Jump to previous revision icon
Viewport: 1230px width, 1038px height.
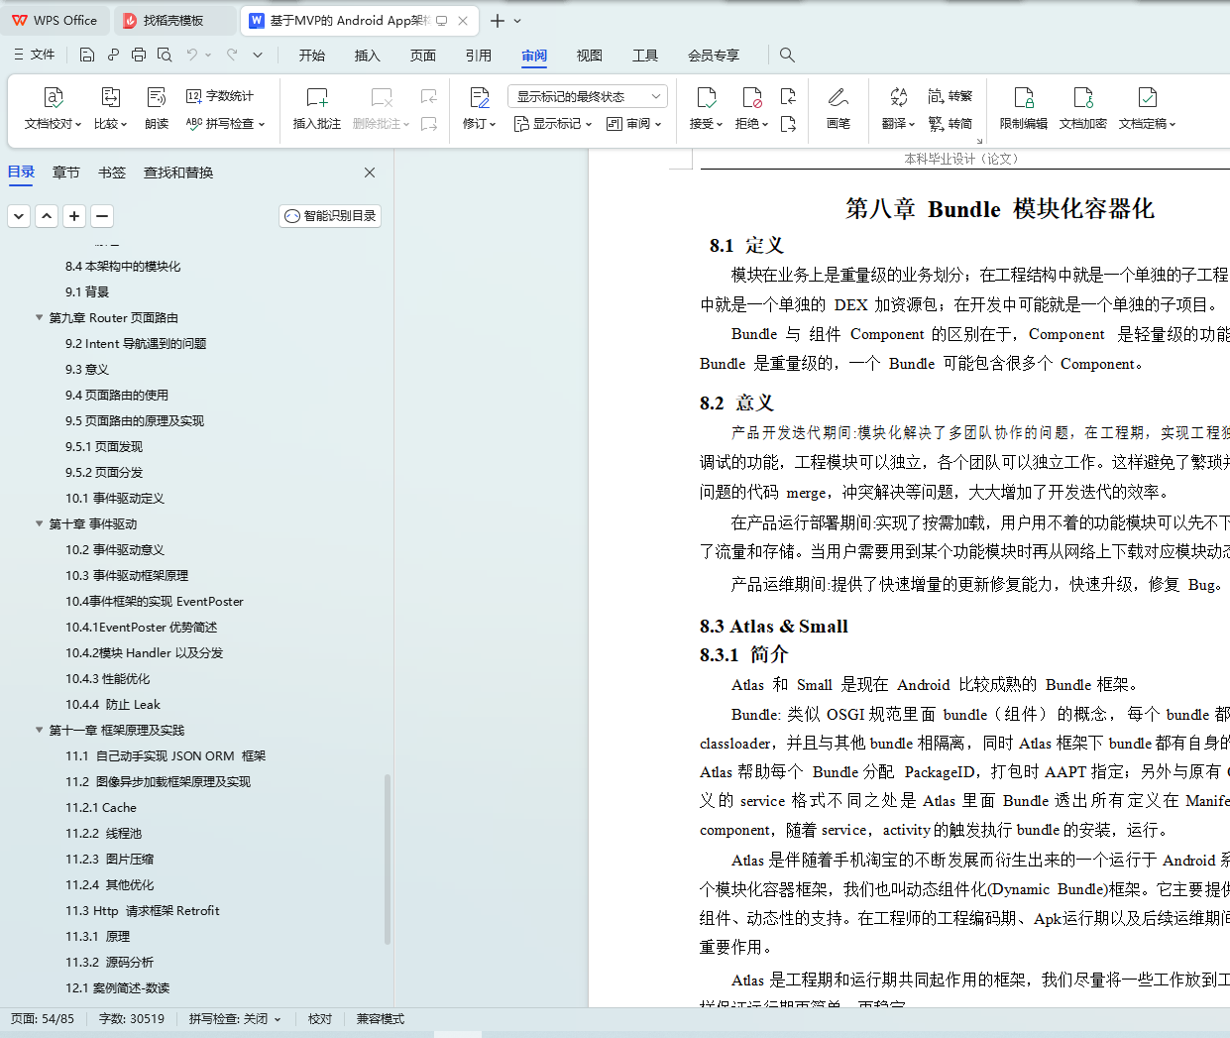coord(789,96)
